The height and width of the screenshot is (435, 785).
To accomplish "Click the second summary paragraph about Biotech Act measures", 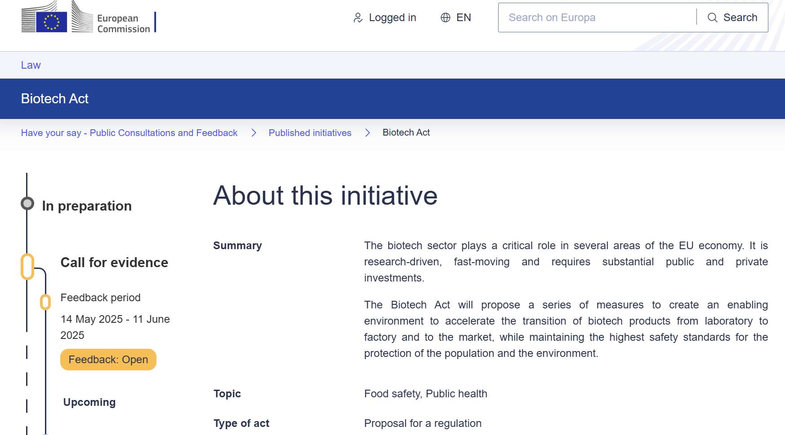I will point(566,329).
